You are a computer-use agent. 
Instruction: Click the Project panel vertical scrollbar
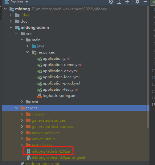point(148,67)
